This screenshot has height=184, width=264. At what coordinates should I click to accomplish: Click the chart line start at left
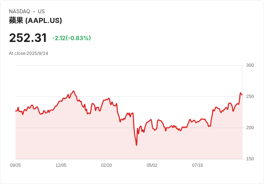[16, 111]
